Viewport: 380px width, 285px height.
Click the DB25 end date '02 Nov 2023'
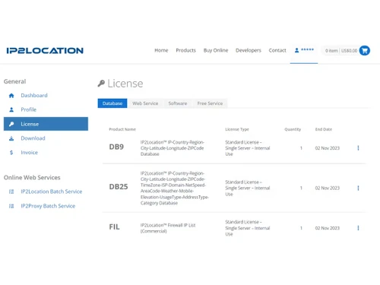pyautogui.click(x=328, y=188)
